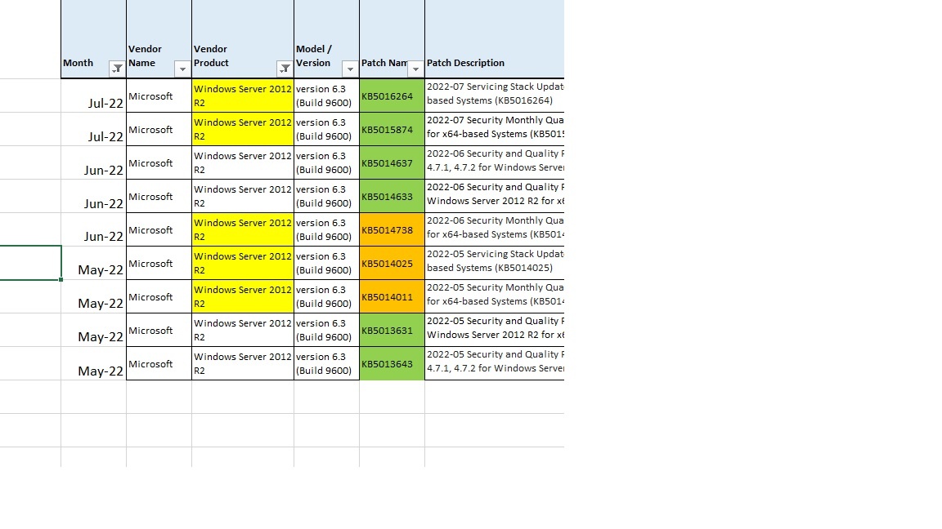Select the Model / Version header text
The image size is (942, 529).
[x=314, y=56]
